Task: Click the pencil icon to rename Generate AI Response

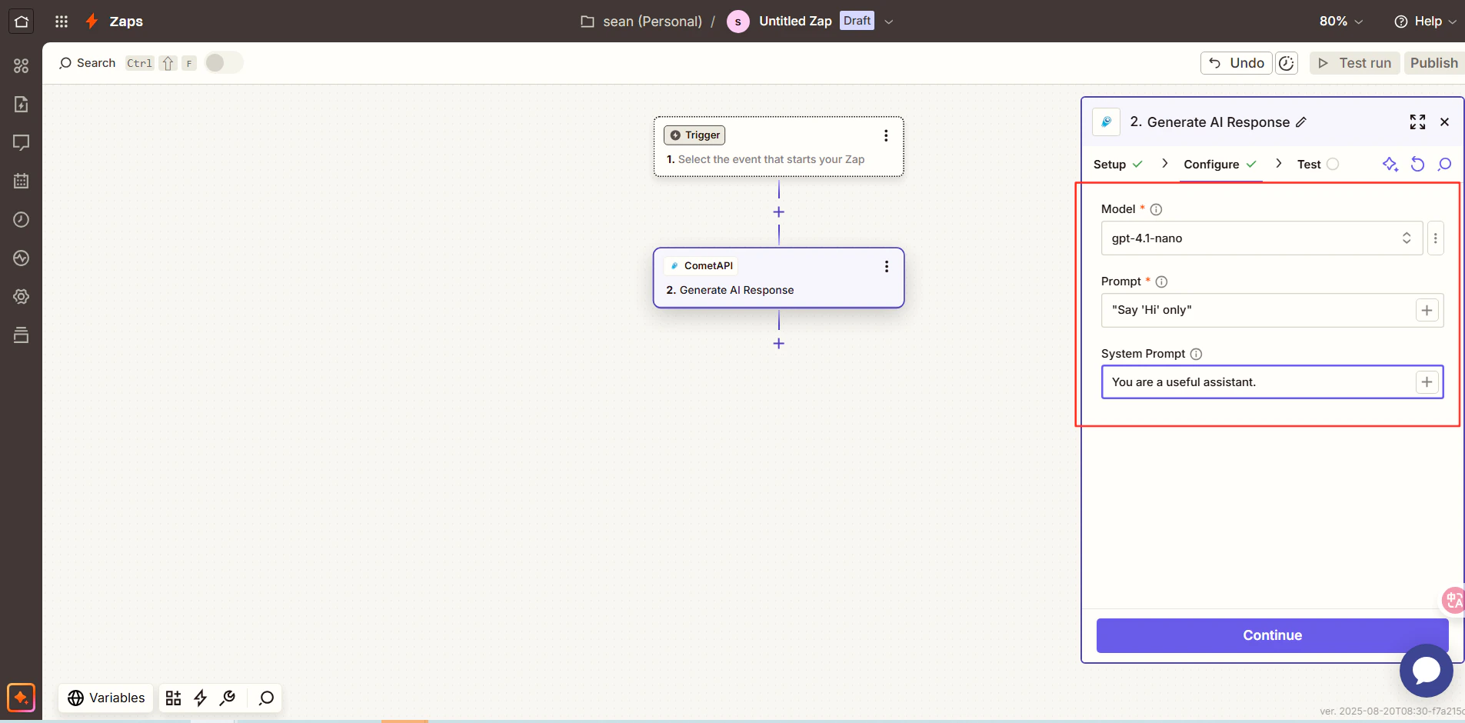Action: (1300, 122)
